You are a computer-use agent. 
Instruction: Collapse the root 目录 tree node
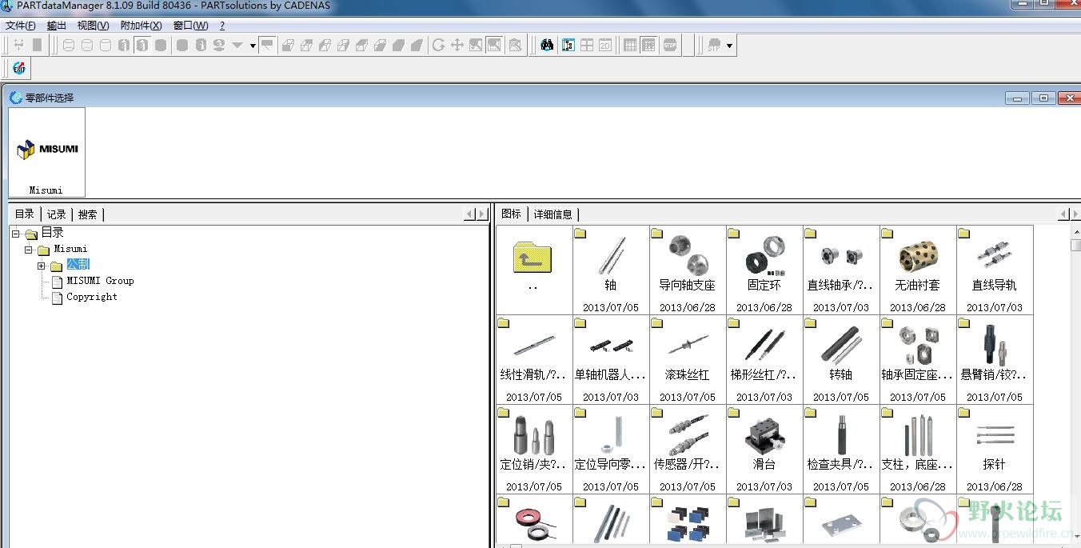[15, 234]
